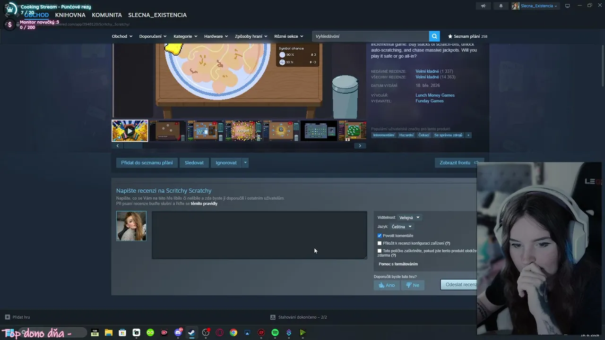The height and width of the screenshot is (340, 605).
Task: Go to the KNIHOVNA library tab
Action: coord(70,15)
